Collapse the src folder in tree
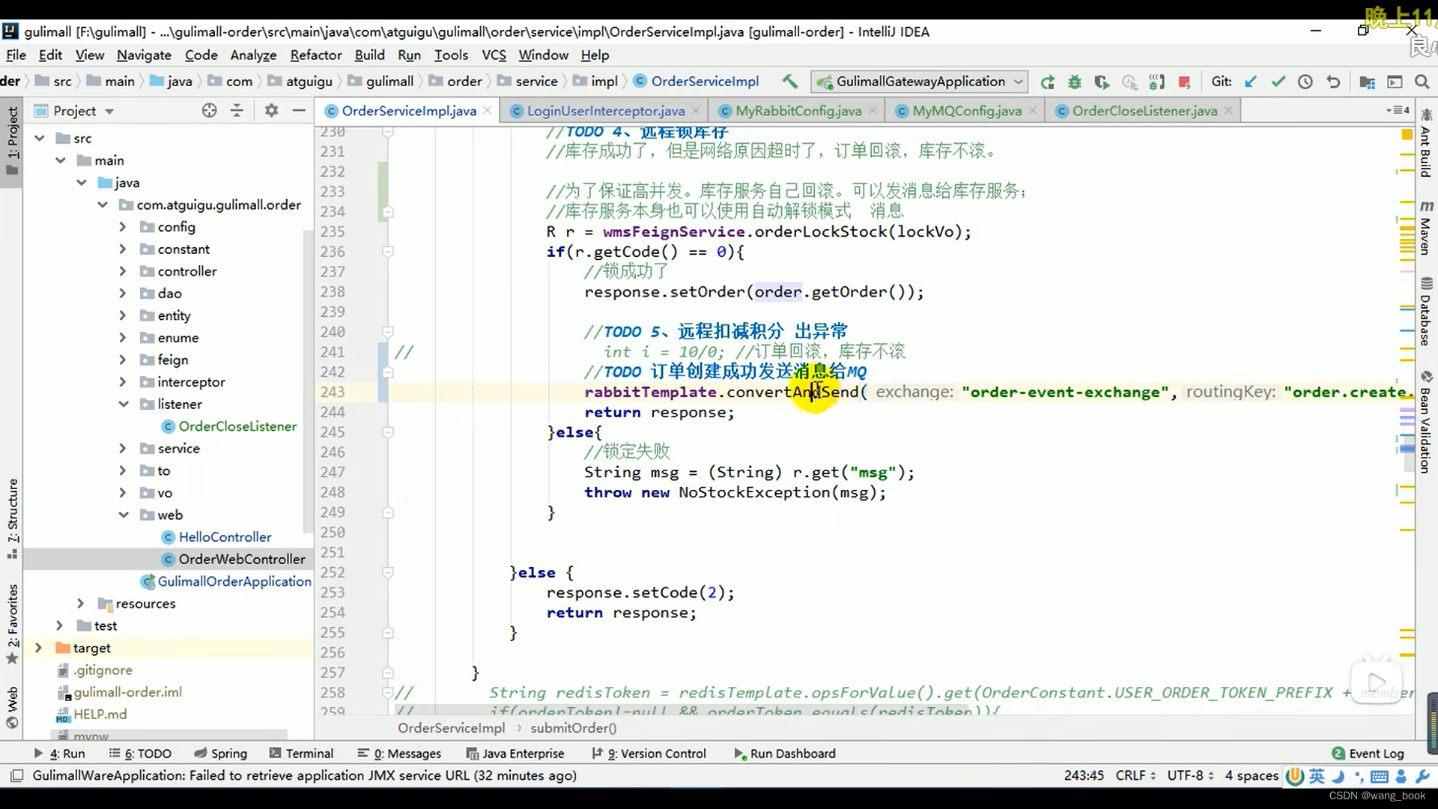 point(40,139)
